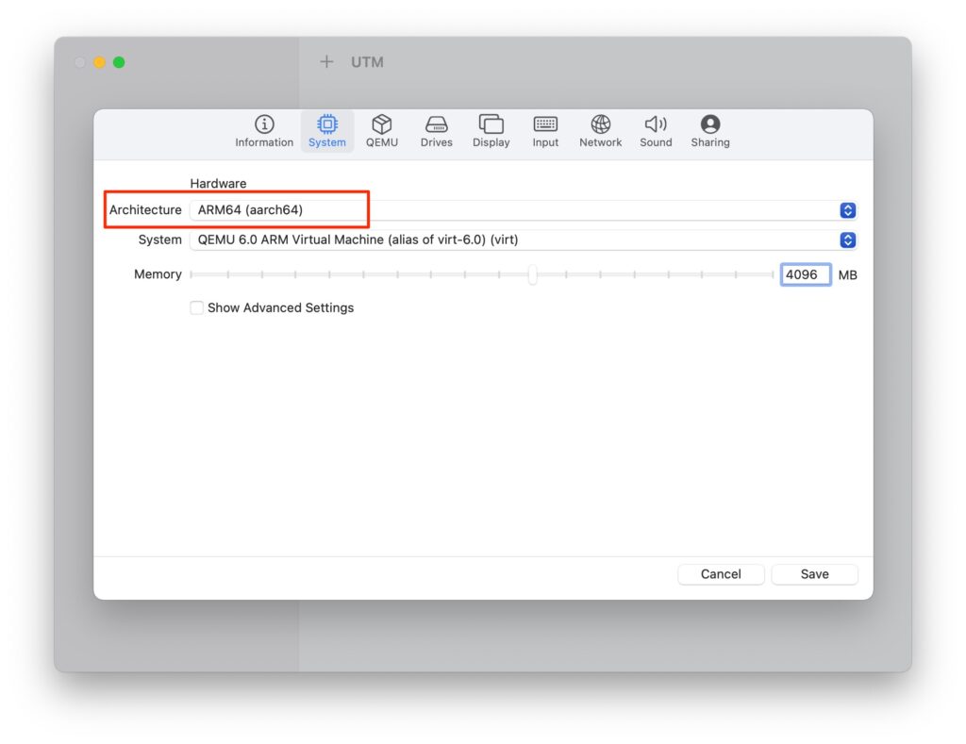Click Cancel to discard changes

pos(721,574)
